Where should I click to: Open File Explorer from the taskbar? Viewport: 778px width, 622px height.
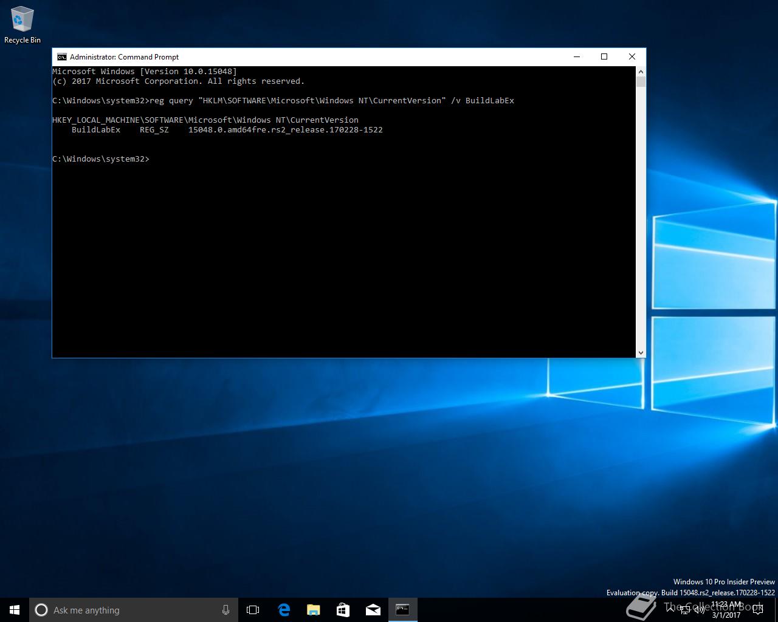[313, 610]
